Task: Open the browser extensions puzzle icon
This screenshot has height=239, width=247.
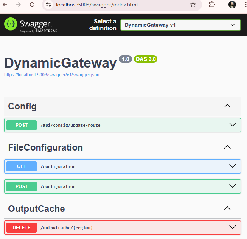Action: [x=212, y=5]
